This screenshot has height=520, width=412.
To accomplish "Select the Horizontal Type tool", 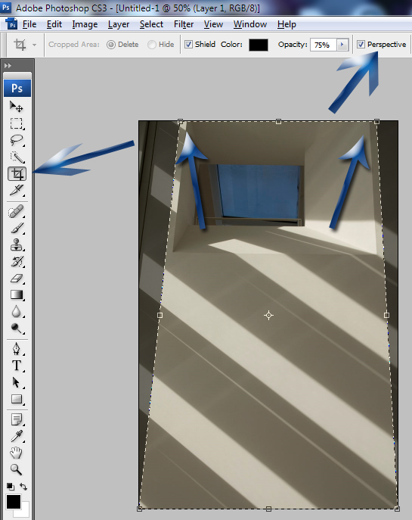I will click(x=16, y=366).
